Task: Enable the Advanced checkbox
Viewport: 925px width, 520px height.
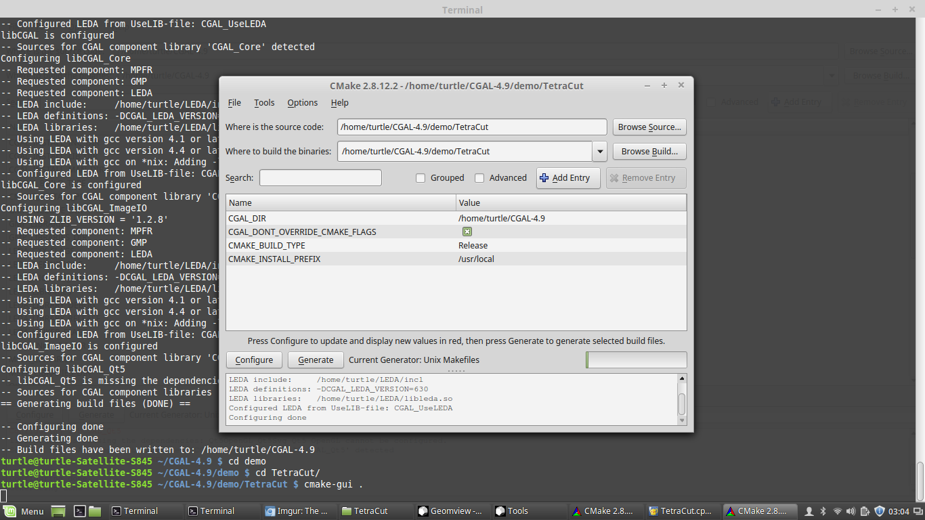Action: (479, 178)
